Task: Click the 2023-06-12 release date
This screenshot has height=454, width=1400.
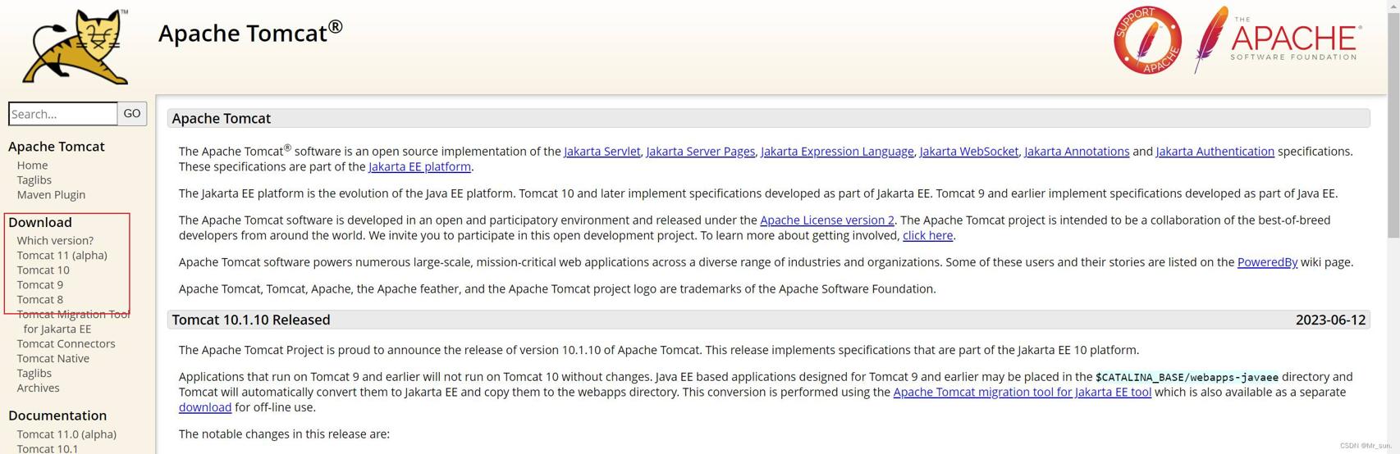Action: 1330,320
